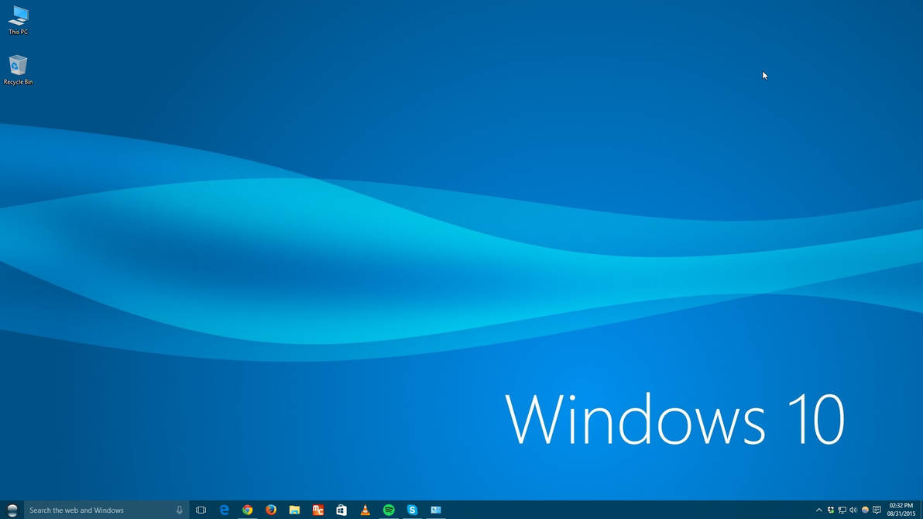Open the orange MC app on taskbar

tap(318, 510)
